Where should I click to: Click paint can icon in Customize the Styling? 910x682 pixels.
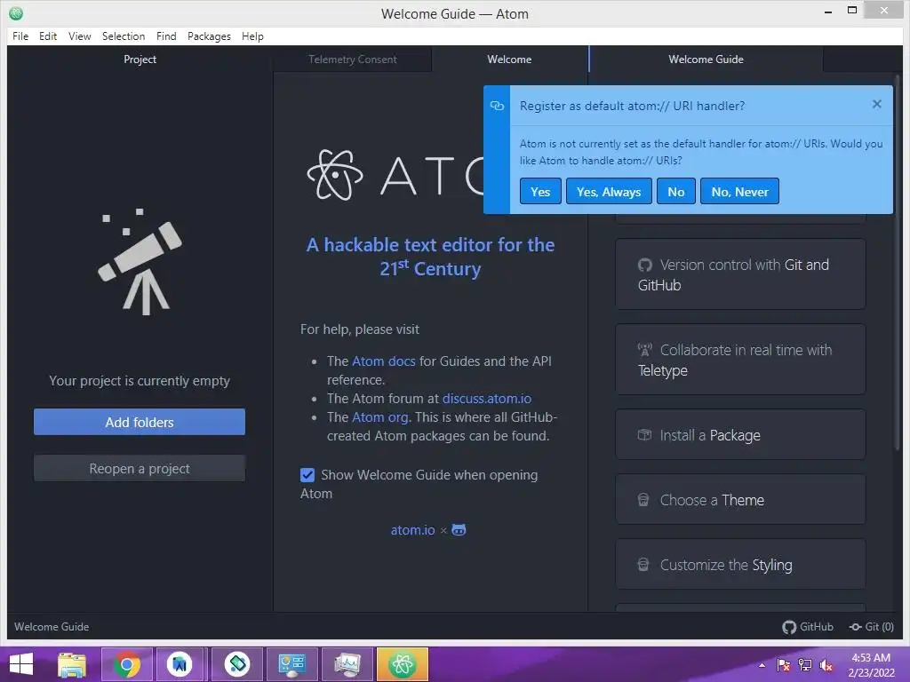coord(643,564)
